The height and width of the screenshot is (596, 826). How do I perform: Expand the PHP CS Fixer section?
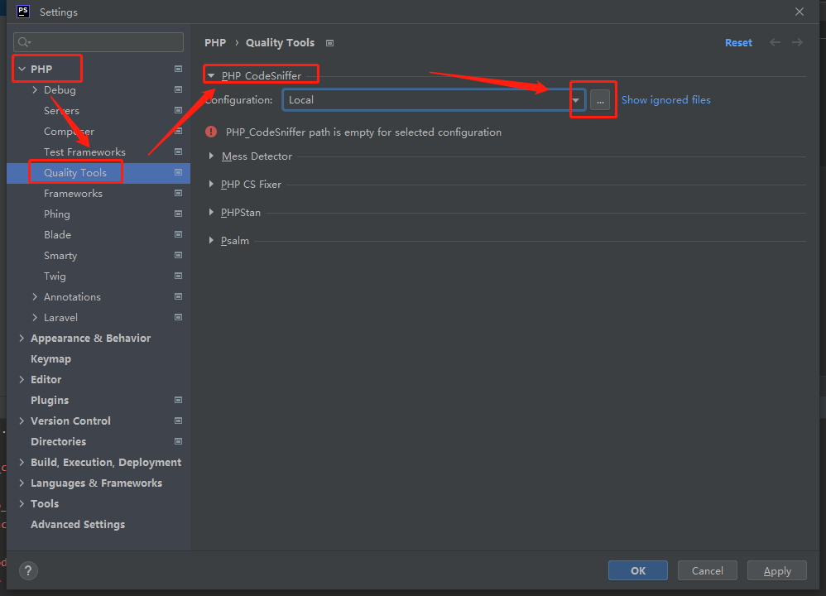point(211,184)
